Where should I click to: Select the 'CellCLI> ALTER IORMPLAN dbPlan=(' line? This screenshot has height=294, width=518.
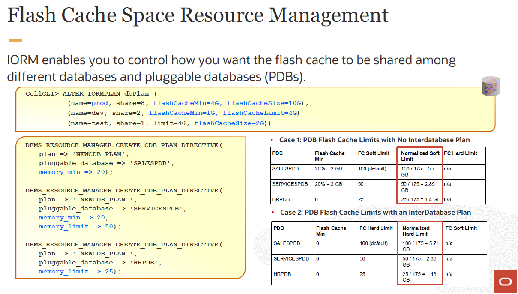click(92, 93)
